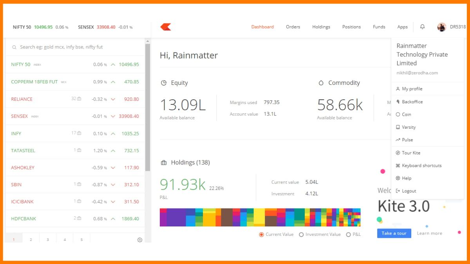This screenshot has width=470, height=264.
Task: Select the Current Value radio button
Action: point(262,234)
